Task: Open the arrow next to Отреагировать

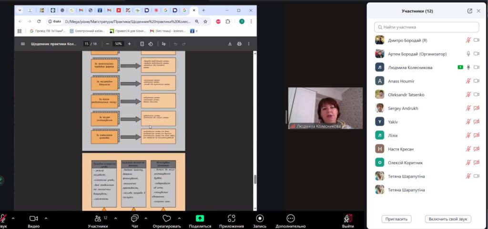Action: 179,218
